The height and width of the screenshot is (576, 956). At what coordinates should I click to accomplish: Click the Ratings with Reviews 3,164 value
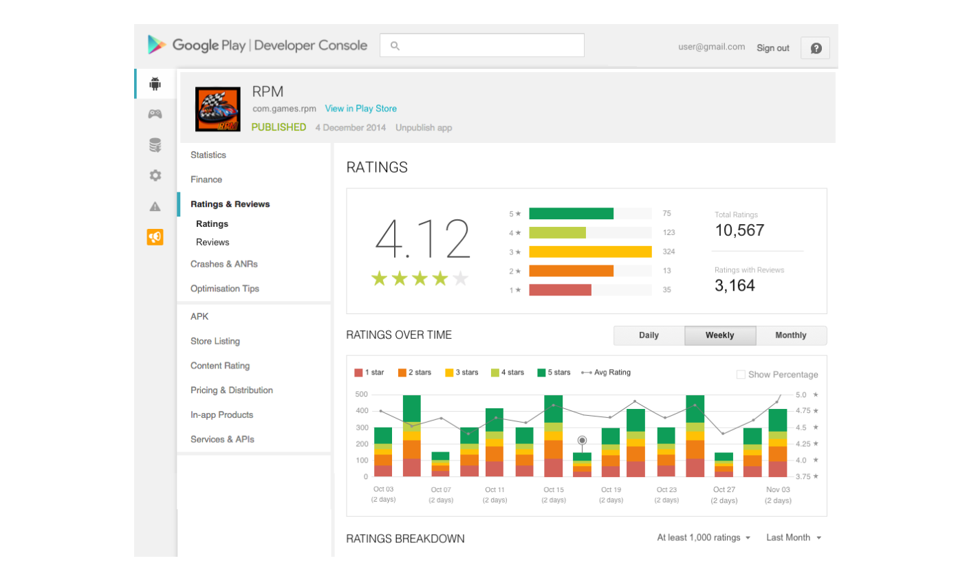tap(735, 285)
